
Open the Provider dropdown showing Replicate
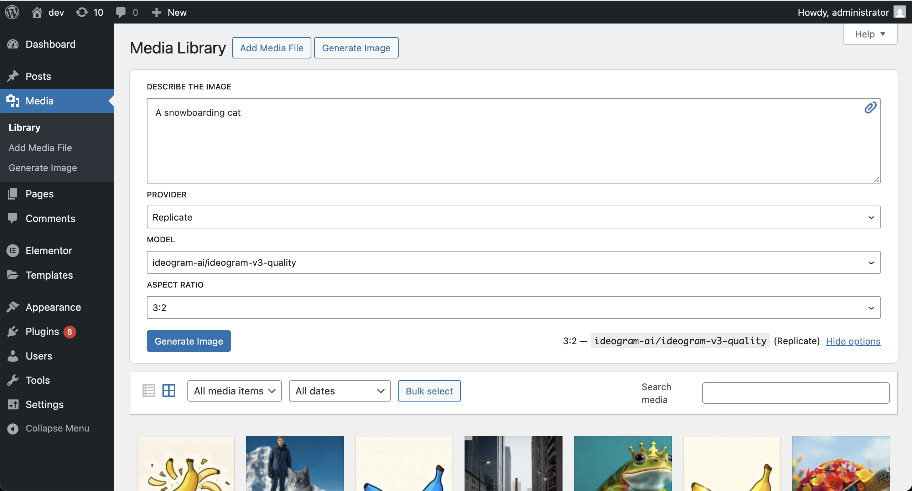(x=513, y=217)
